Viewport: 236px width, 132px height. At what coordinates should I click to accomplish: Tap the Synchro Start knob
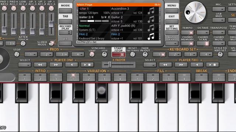pyautogui.click(x=92, y=54)
